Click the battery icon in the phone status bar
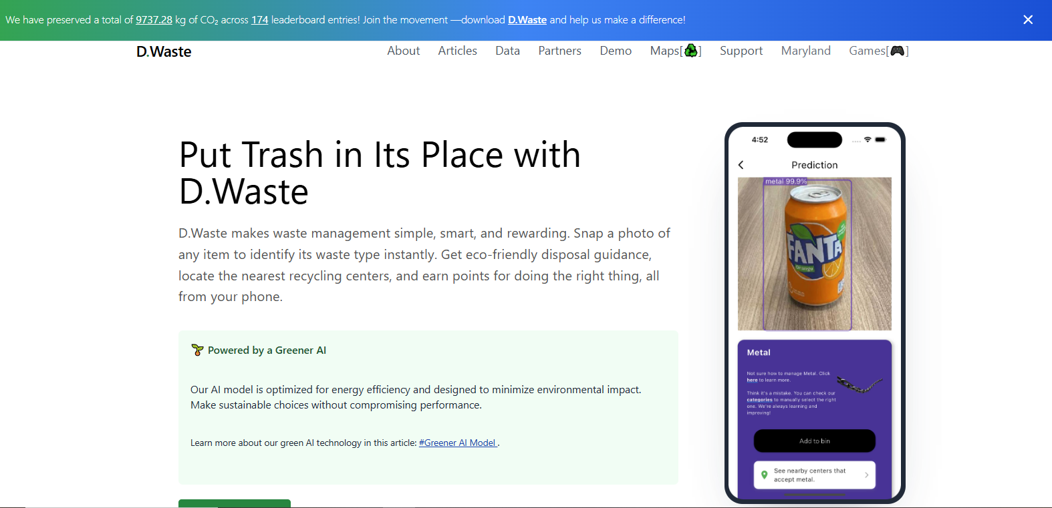This screenshot has height=508, width=1052. coord(880,140)
